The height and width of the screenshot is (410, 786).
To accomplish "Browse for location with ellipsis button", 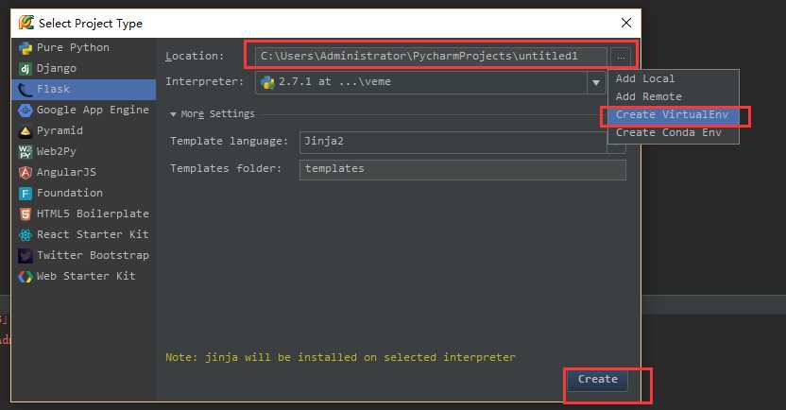I will coord(621,57).
